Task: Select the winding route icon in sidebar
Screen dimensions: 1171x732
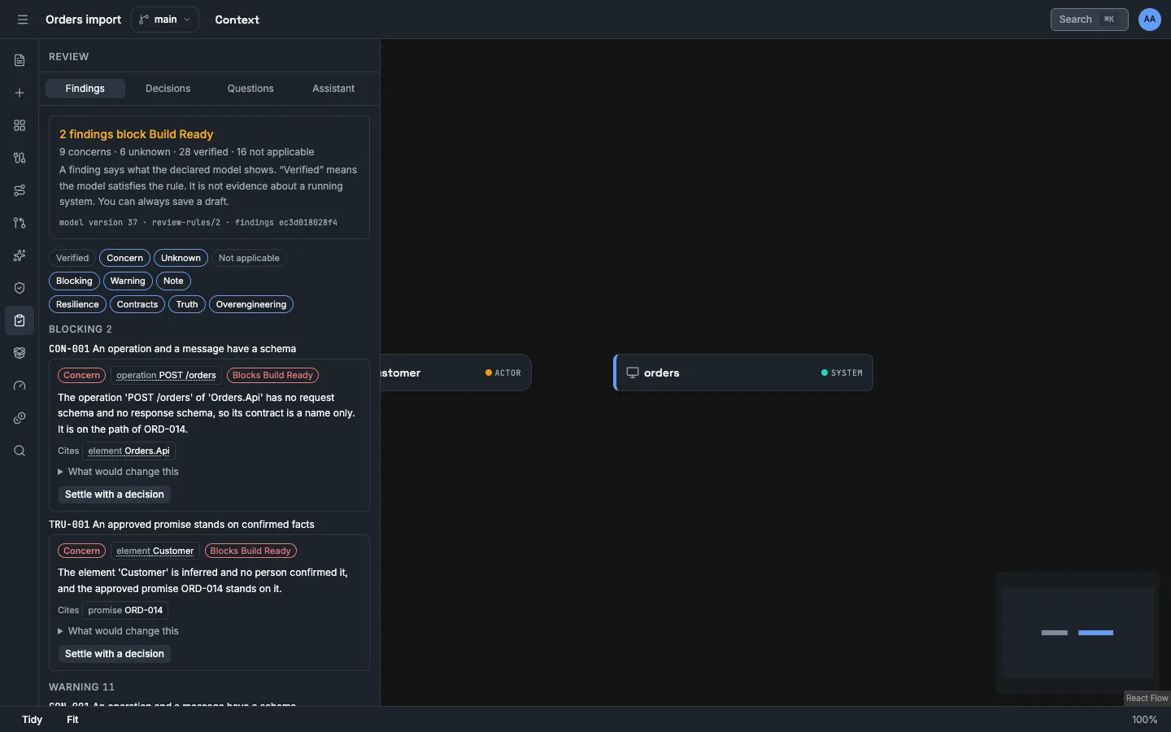Action: coord(20,190)
